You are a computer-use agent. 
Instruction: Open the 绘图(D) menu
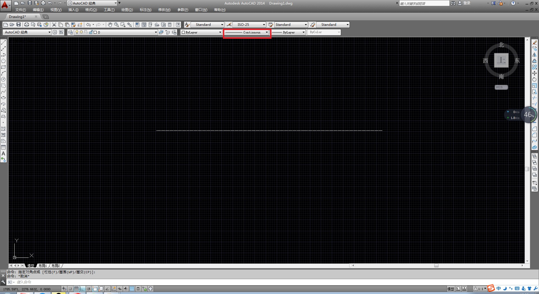(127, 10)
